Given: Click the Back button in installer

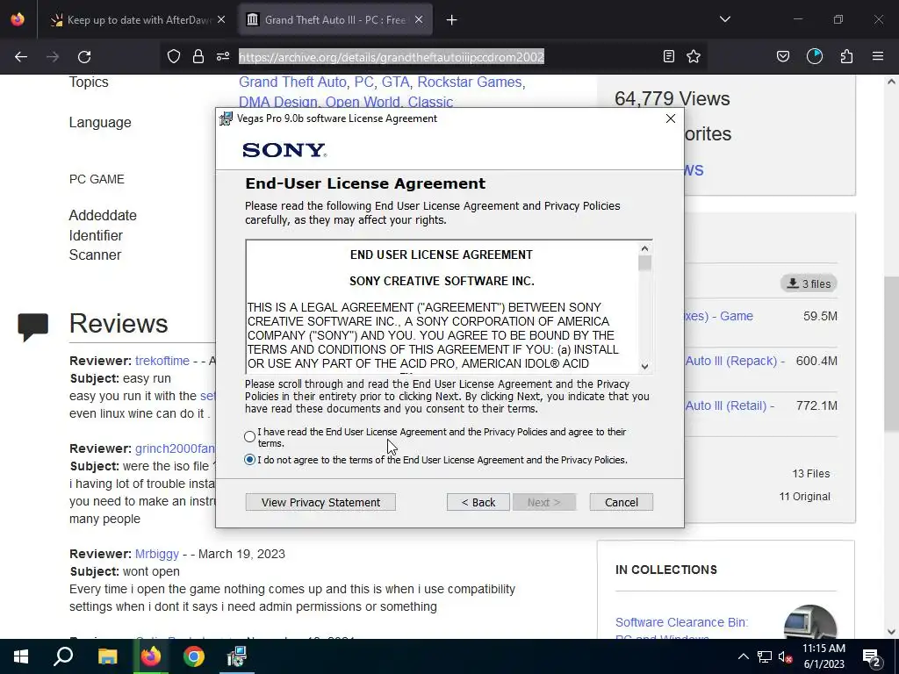Looking at the screenshot, I should tap(478, 502).
